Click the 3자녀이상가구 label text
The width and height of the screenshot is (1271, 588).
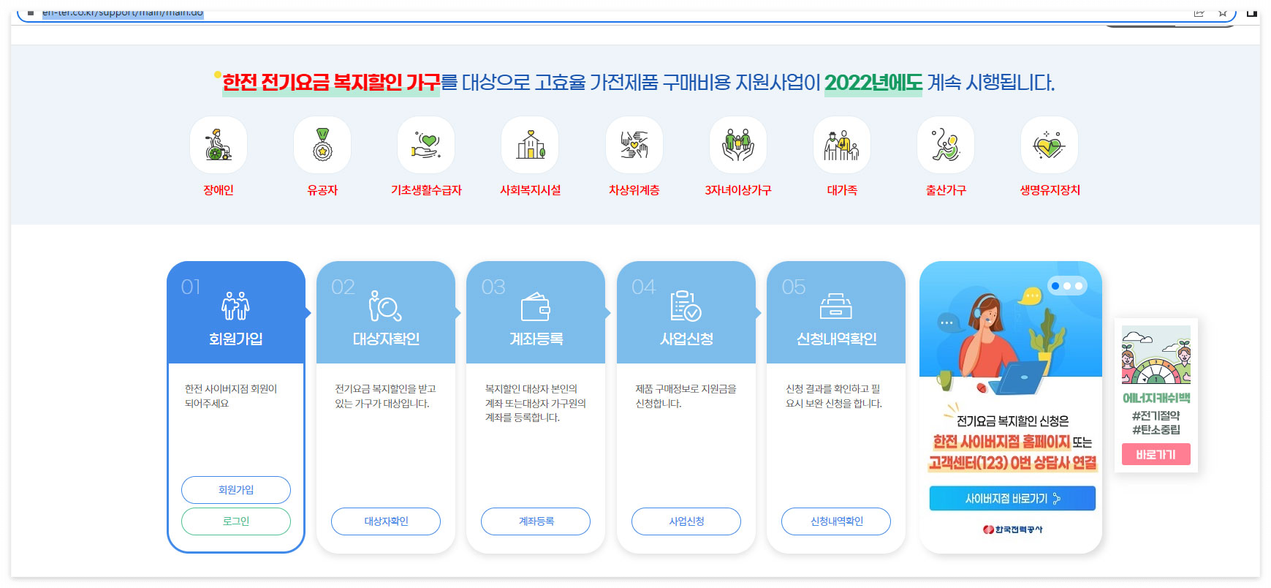click(x=738, y=190)
